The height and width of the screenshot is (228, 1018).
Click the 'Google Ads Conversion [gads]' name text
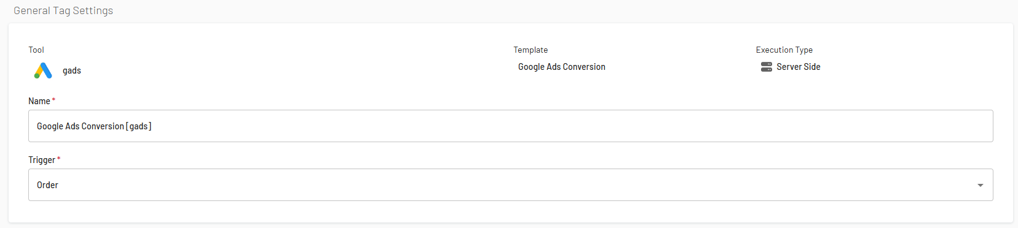click(94, 126)
